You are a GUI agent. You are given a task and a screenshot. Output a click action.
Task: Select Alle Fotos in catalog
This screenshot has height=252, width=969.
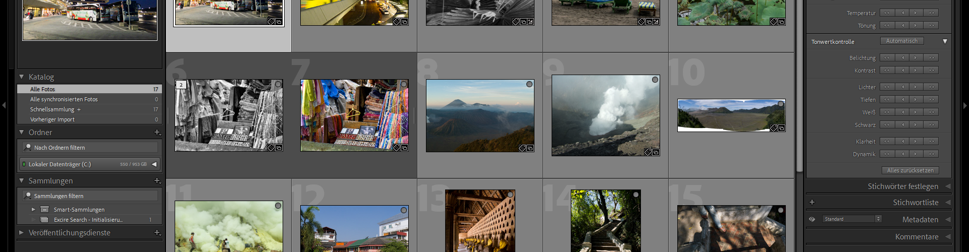[90, 89]
